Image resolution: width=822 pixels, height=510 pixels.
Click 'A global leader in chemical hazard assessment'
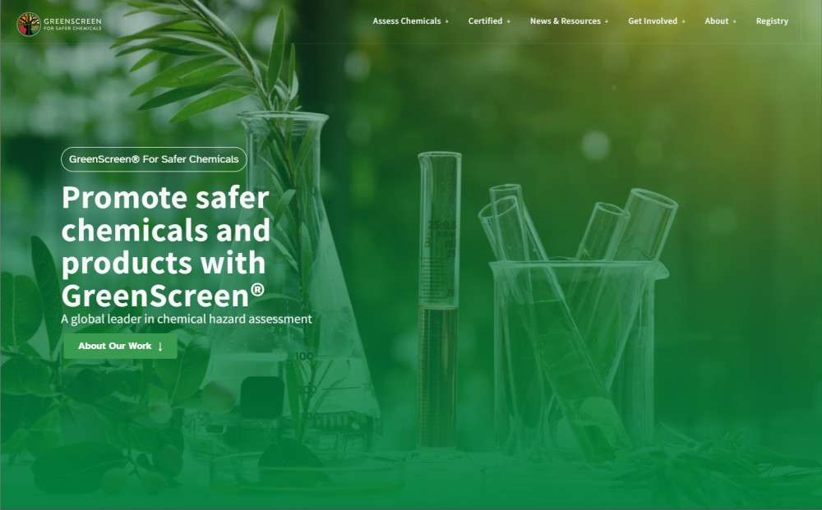click(187, 319)
